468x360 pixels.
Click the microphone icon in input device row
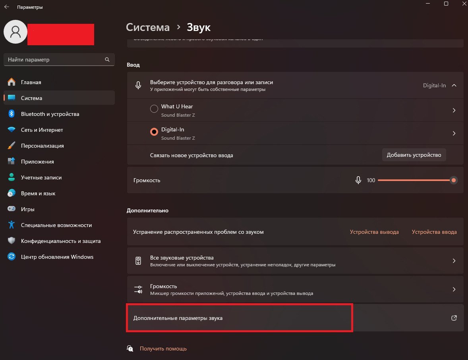point(138,85)
